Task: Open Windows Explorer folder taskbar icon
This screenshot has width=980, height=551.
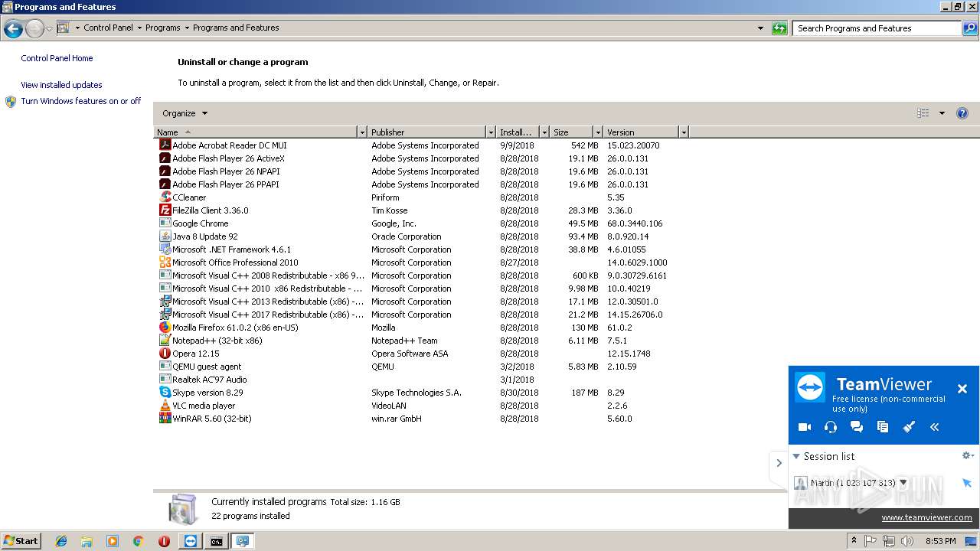Action: point(87,541)
